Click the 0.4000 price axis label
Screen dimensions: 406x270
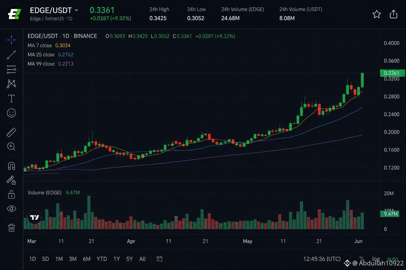(x=391, y=43)
